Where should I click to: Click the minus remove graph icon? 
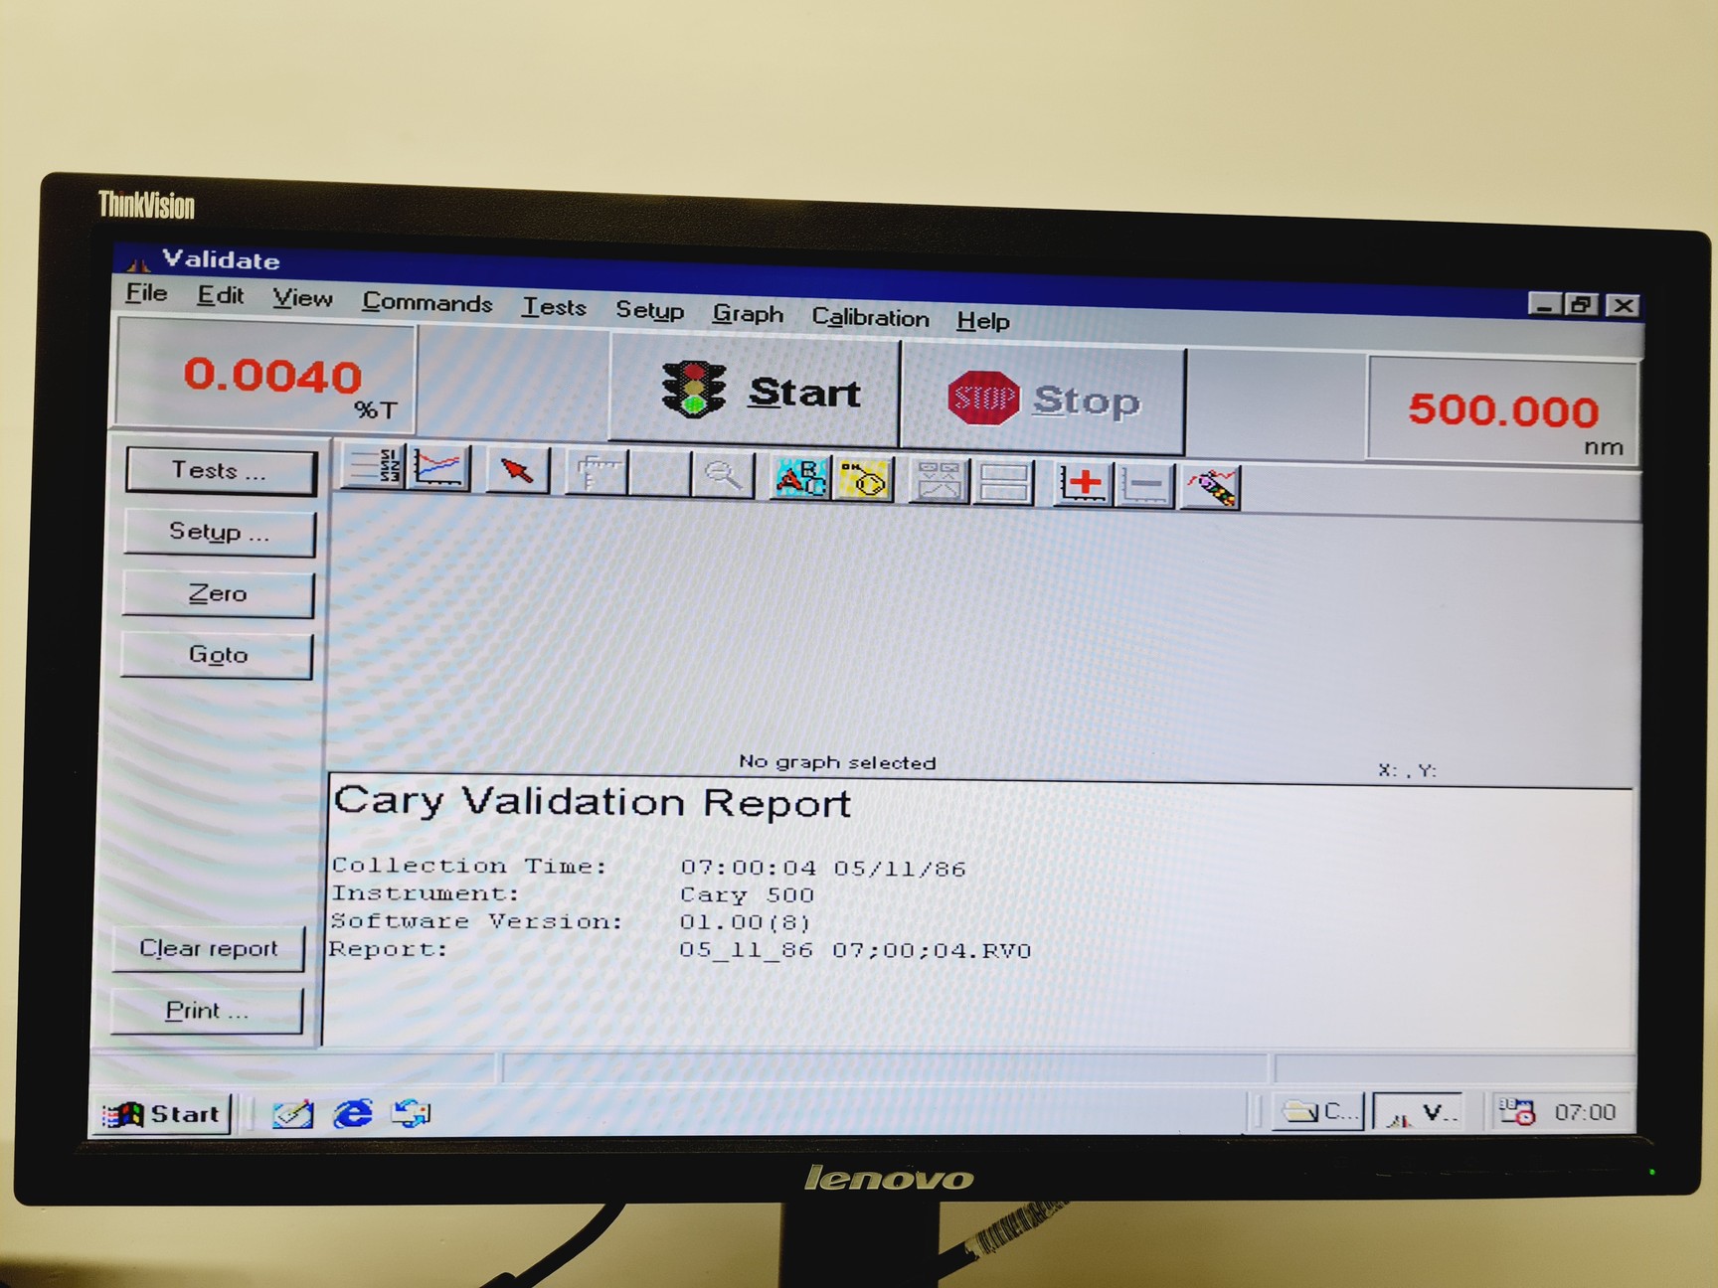pos(1145,486)
